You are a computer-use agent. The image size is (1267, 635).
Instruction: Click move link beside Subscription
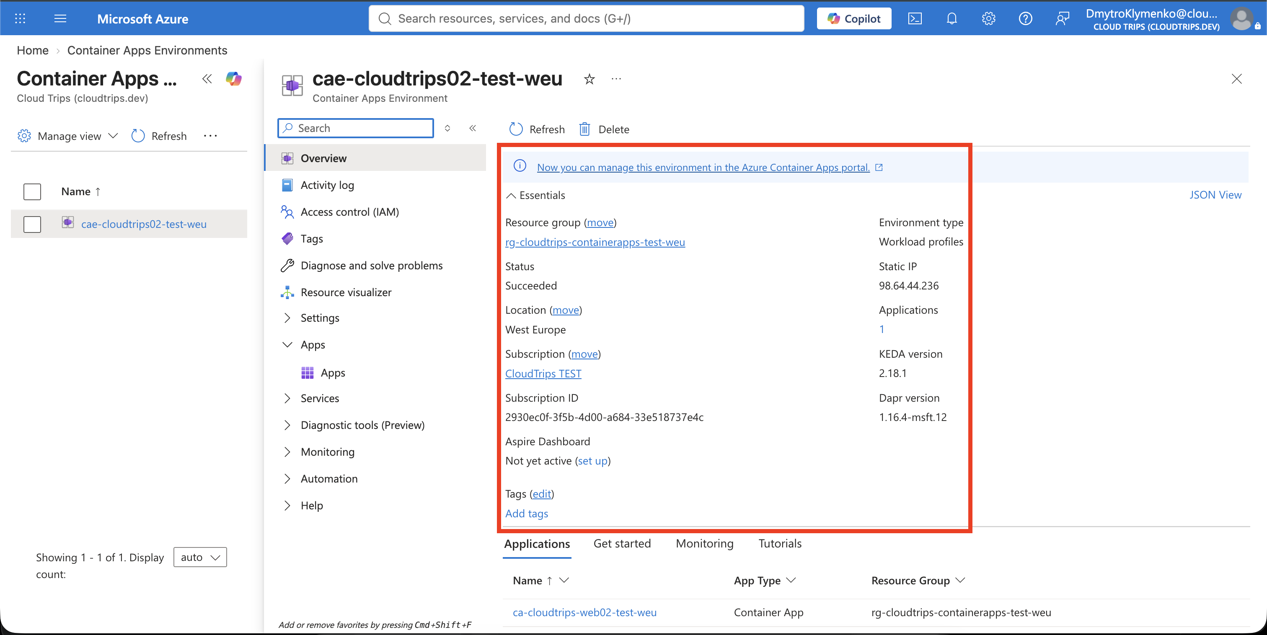pos(584,354)
